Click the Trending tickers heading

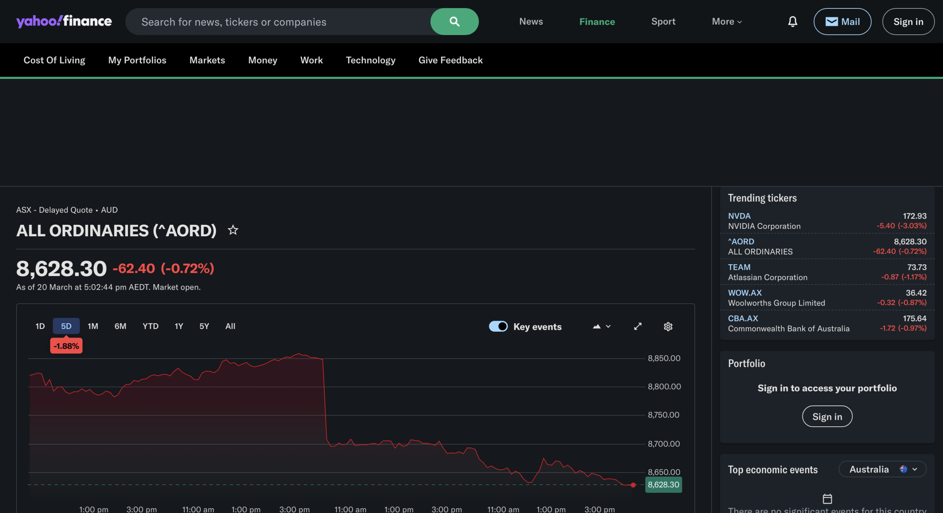762,198
